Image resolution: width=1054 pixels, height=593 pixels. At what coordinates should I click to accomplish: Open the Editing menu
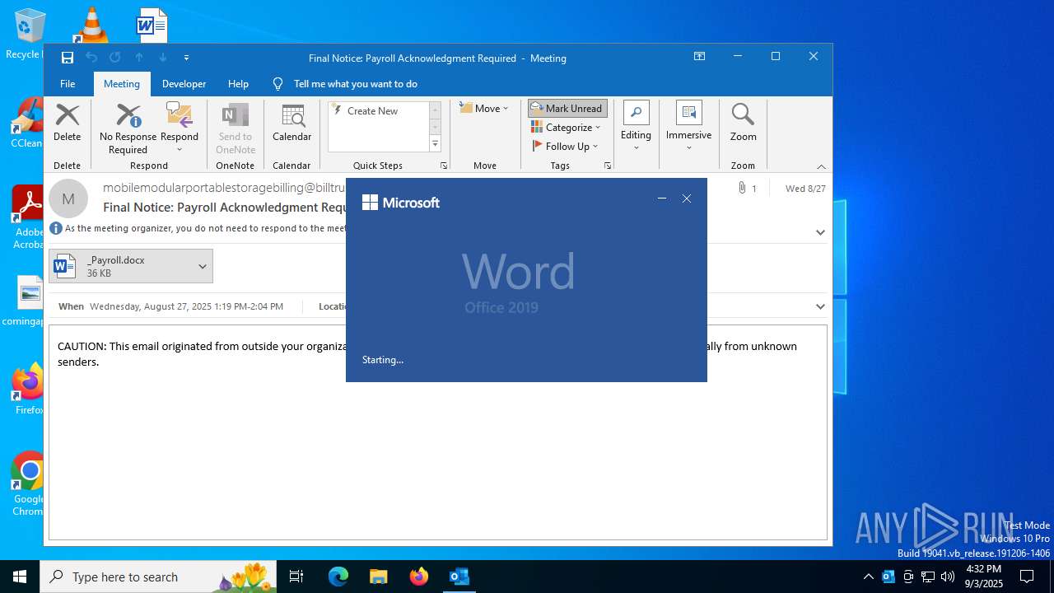(636, 126)
